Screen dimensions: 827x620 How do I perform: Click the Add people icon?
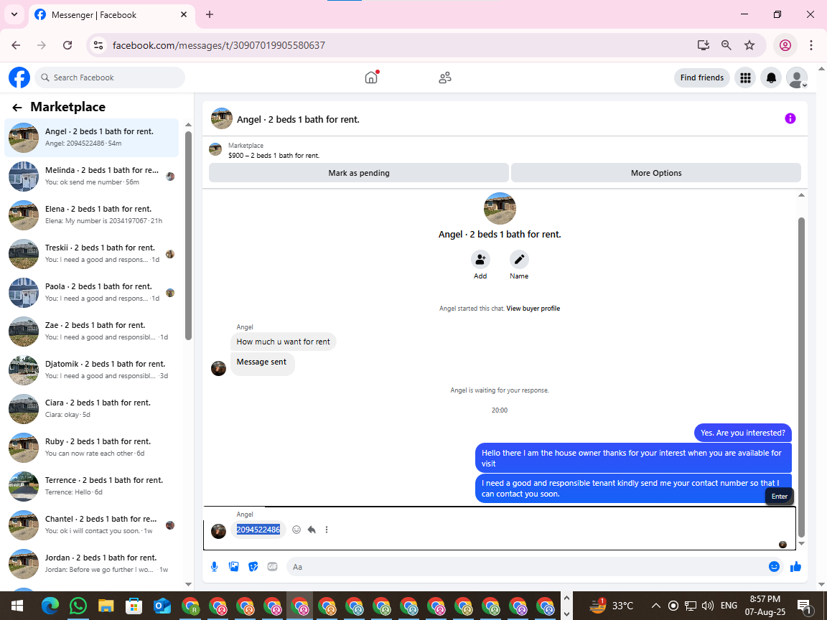(x=480, y=259)
